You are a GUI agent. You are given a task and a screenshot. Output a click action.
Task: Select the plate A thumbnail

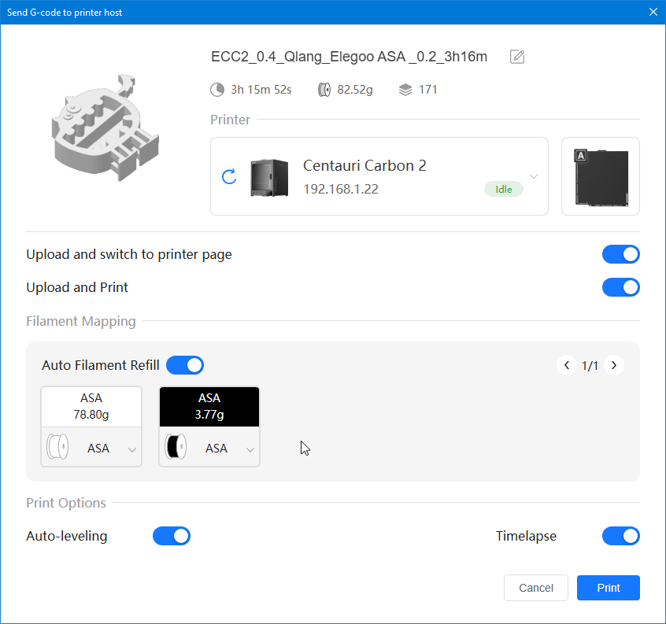coord(601,176)
